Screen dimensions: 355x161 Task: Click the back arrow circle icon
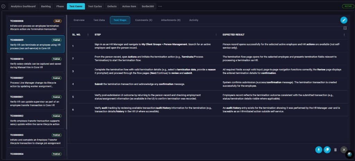[3, 6]
